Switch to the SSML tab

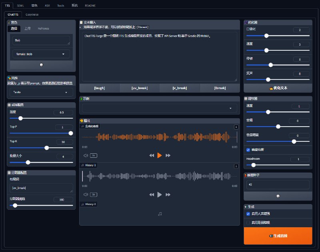pos(20,6)
